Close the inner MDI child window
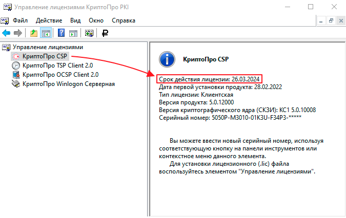Viewport: 346px width, 218px height. coord(341,20)
